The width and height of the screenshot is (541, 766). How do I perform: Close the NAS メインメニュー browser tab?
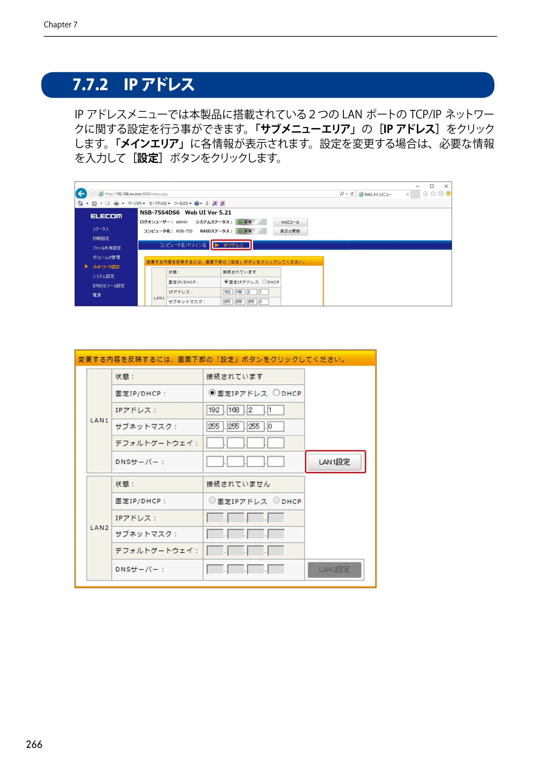pos(407,194)
